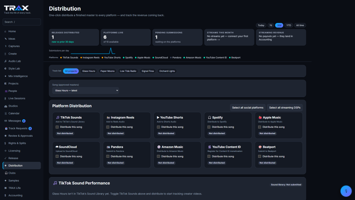Click the TikTok Sounds card icon
Image resolution: width=355 pixels, height=200 pixels.
[58, 117]
